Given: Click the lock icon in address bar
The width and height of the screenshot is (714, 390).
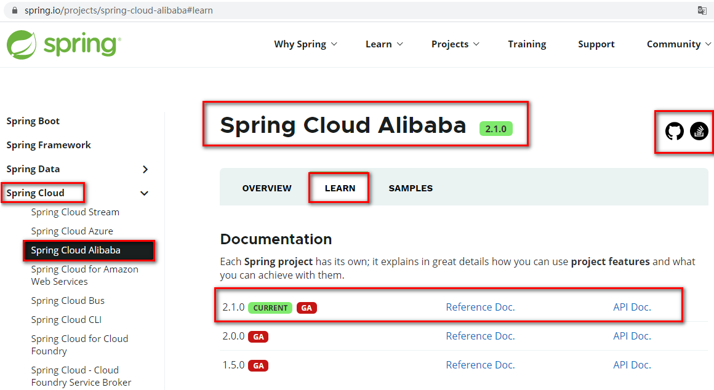Looking at the screenshot, I should point(15,10).
